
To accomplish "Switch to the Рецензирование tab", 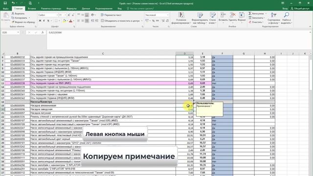I will 104,9.
